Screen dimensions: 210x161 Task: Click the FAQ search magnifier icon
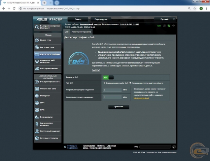click(x=174, y=147)
